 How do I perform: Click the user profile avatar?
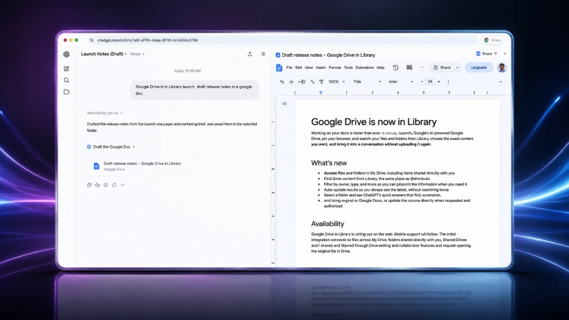[x=502, y=68]
